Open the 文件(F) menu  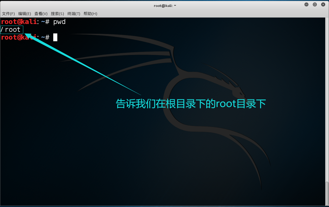click(8, 14)
